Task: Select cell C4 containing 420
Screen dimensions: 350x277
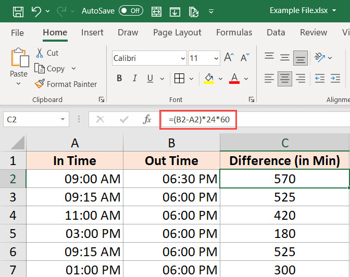Action: click(284, 215)
